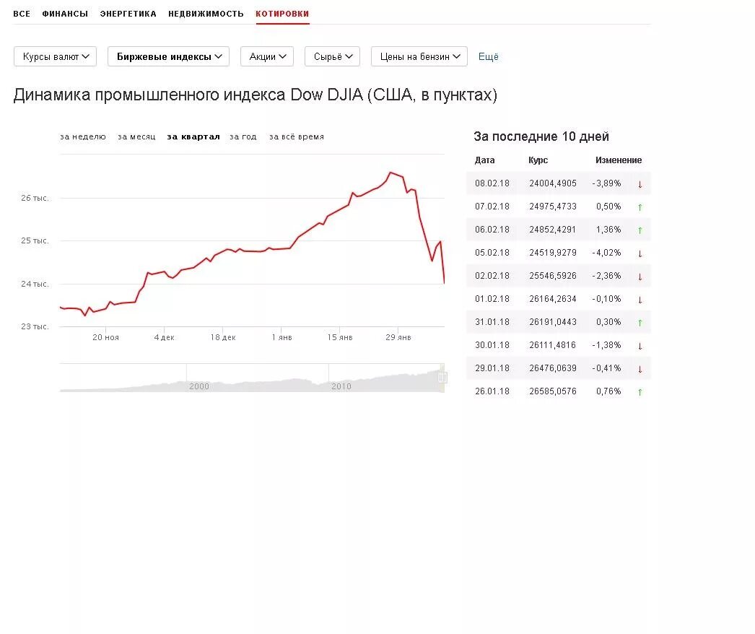The width and height of the screenshot is (755, 634).
Task: Click the За последние 10 дней heading
Action: tap(541, 136)
